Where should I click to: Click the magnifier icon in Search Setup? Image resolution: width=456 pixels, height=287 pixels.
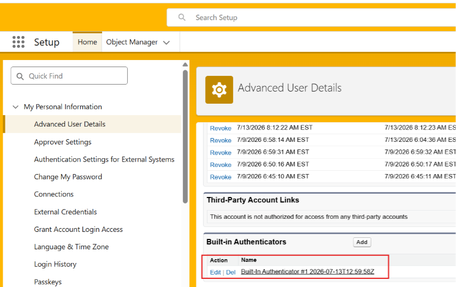click(182, 17)
